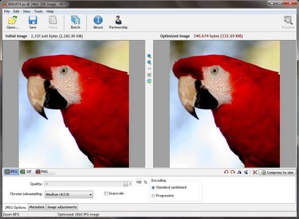Click the 'Quality:' label
299x219 pixels.
point(36,184)
